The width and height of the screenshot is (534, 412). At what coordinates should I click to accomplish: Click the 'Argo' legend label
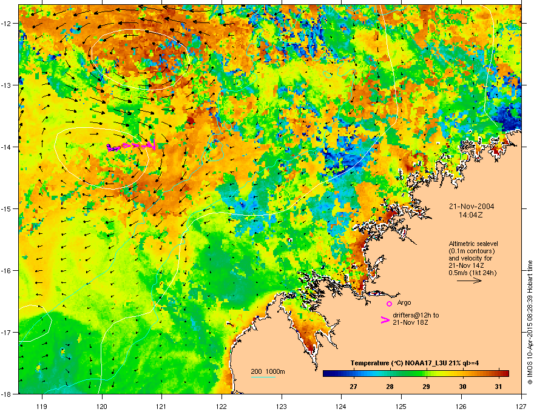click(404, 302)
